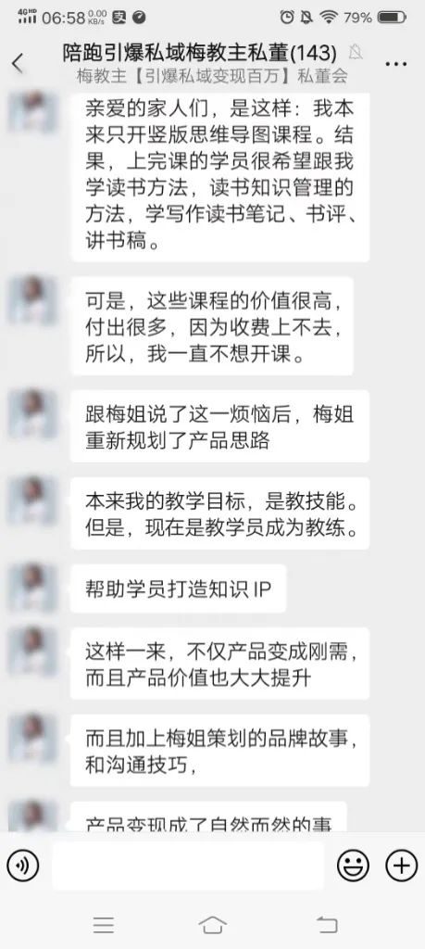Tap the back arrow to leave chat
Image resolution: width=425 pixels, height=949 pixels.
point(18,63)
